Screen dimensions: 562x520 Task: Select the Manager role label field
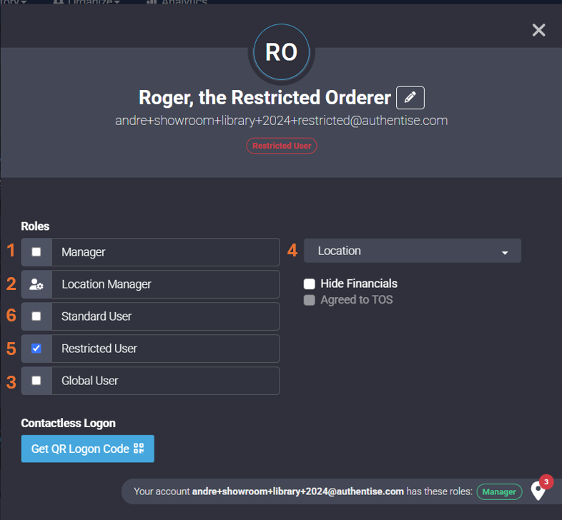(165, 252)
